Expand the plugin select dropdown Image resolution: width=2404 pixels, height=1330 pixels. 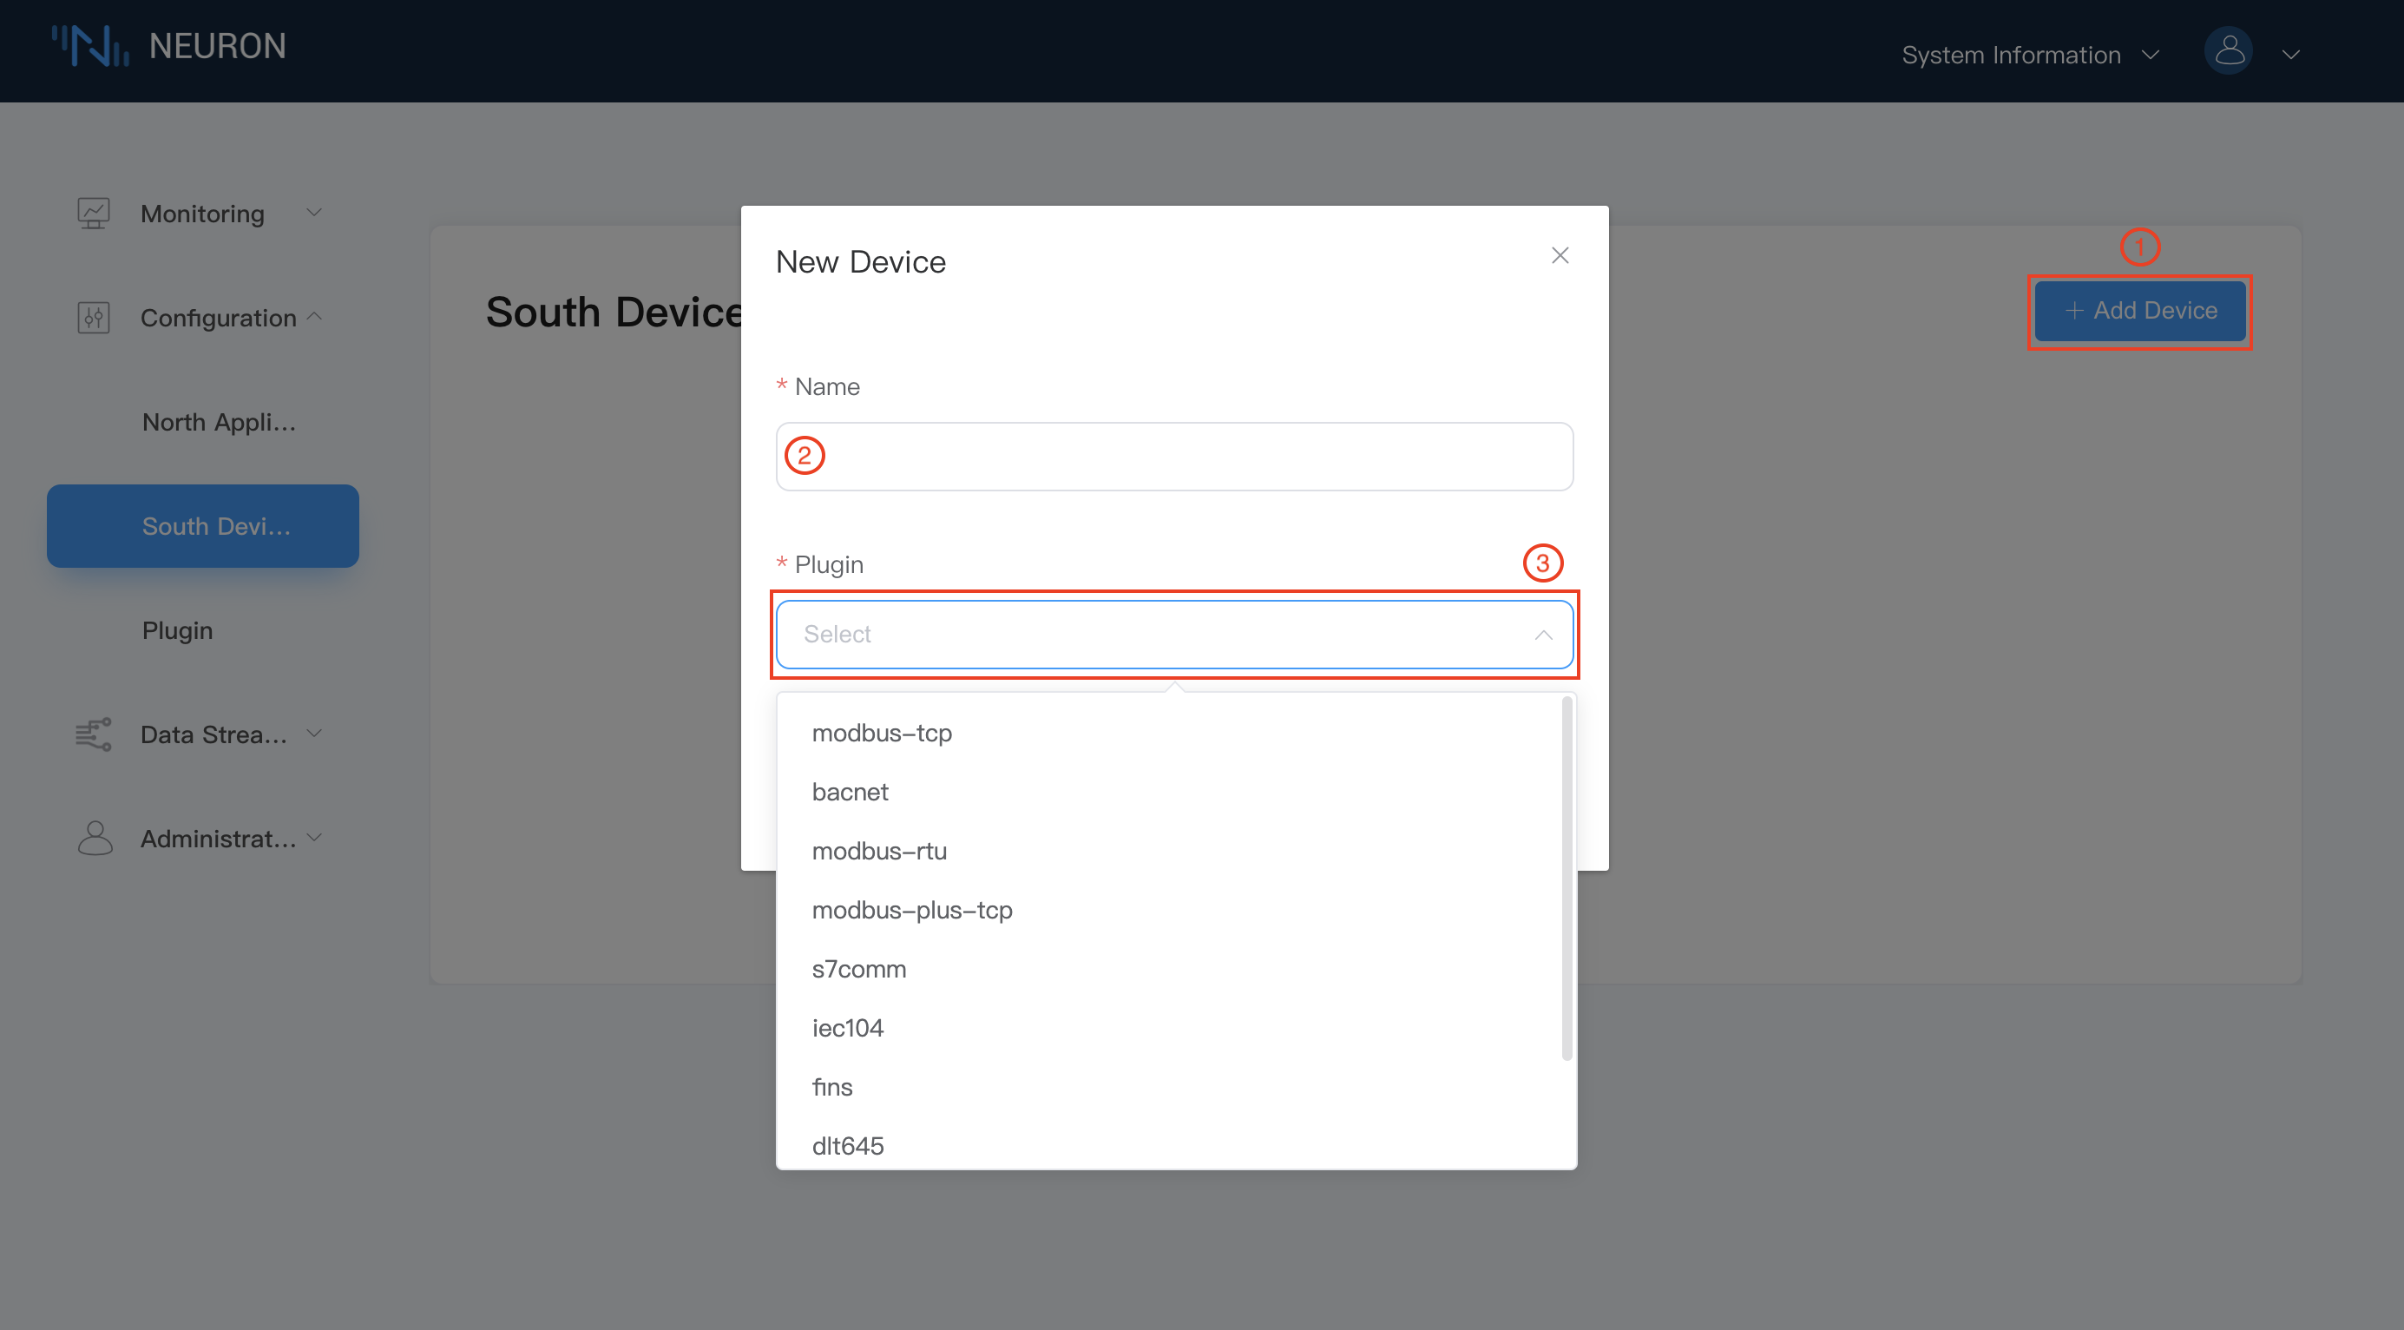(1173, 634)
